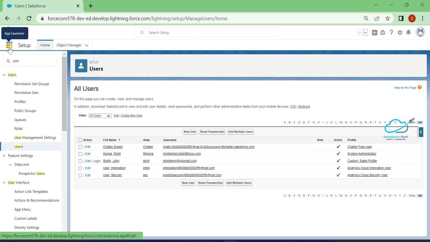Open Prospector Users under Data.com
The image size is (430, 242).
pyautogui.click(x=32, y=173)
